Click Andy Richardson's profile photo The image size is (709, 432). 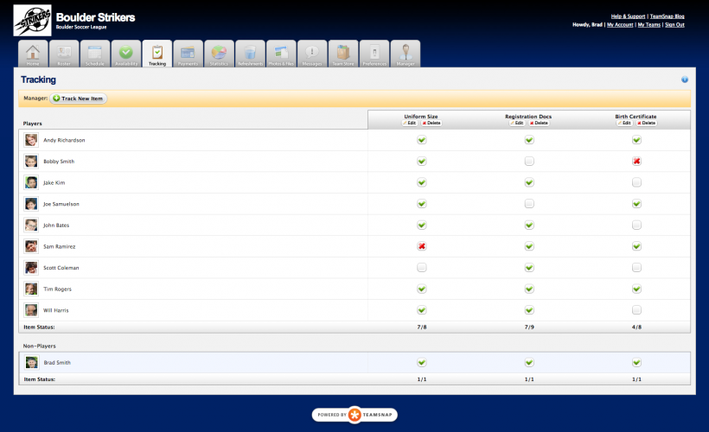click(31, 140)
